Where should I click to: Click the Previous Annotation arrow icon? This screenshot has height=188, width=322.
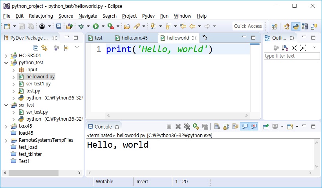coord(168,26)
